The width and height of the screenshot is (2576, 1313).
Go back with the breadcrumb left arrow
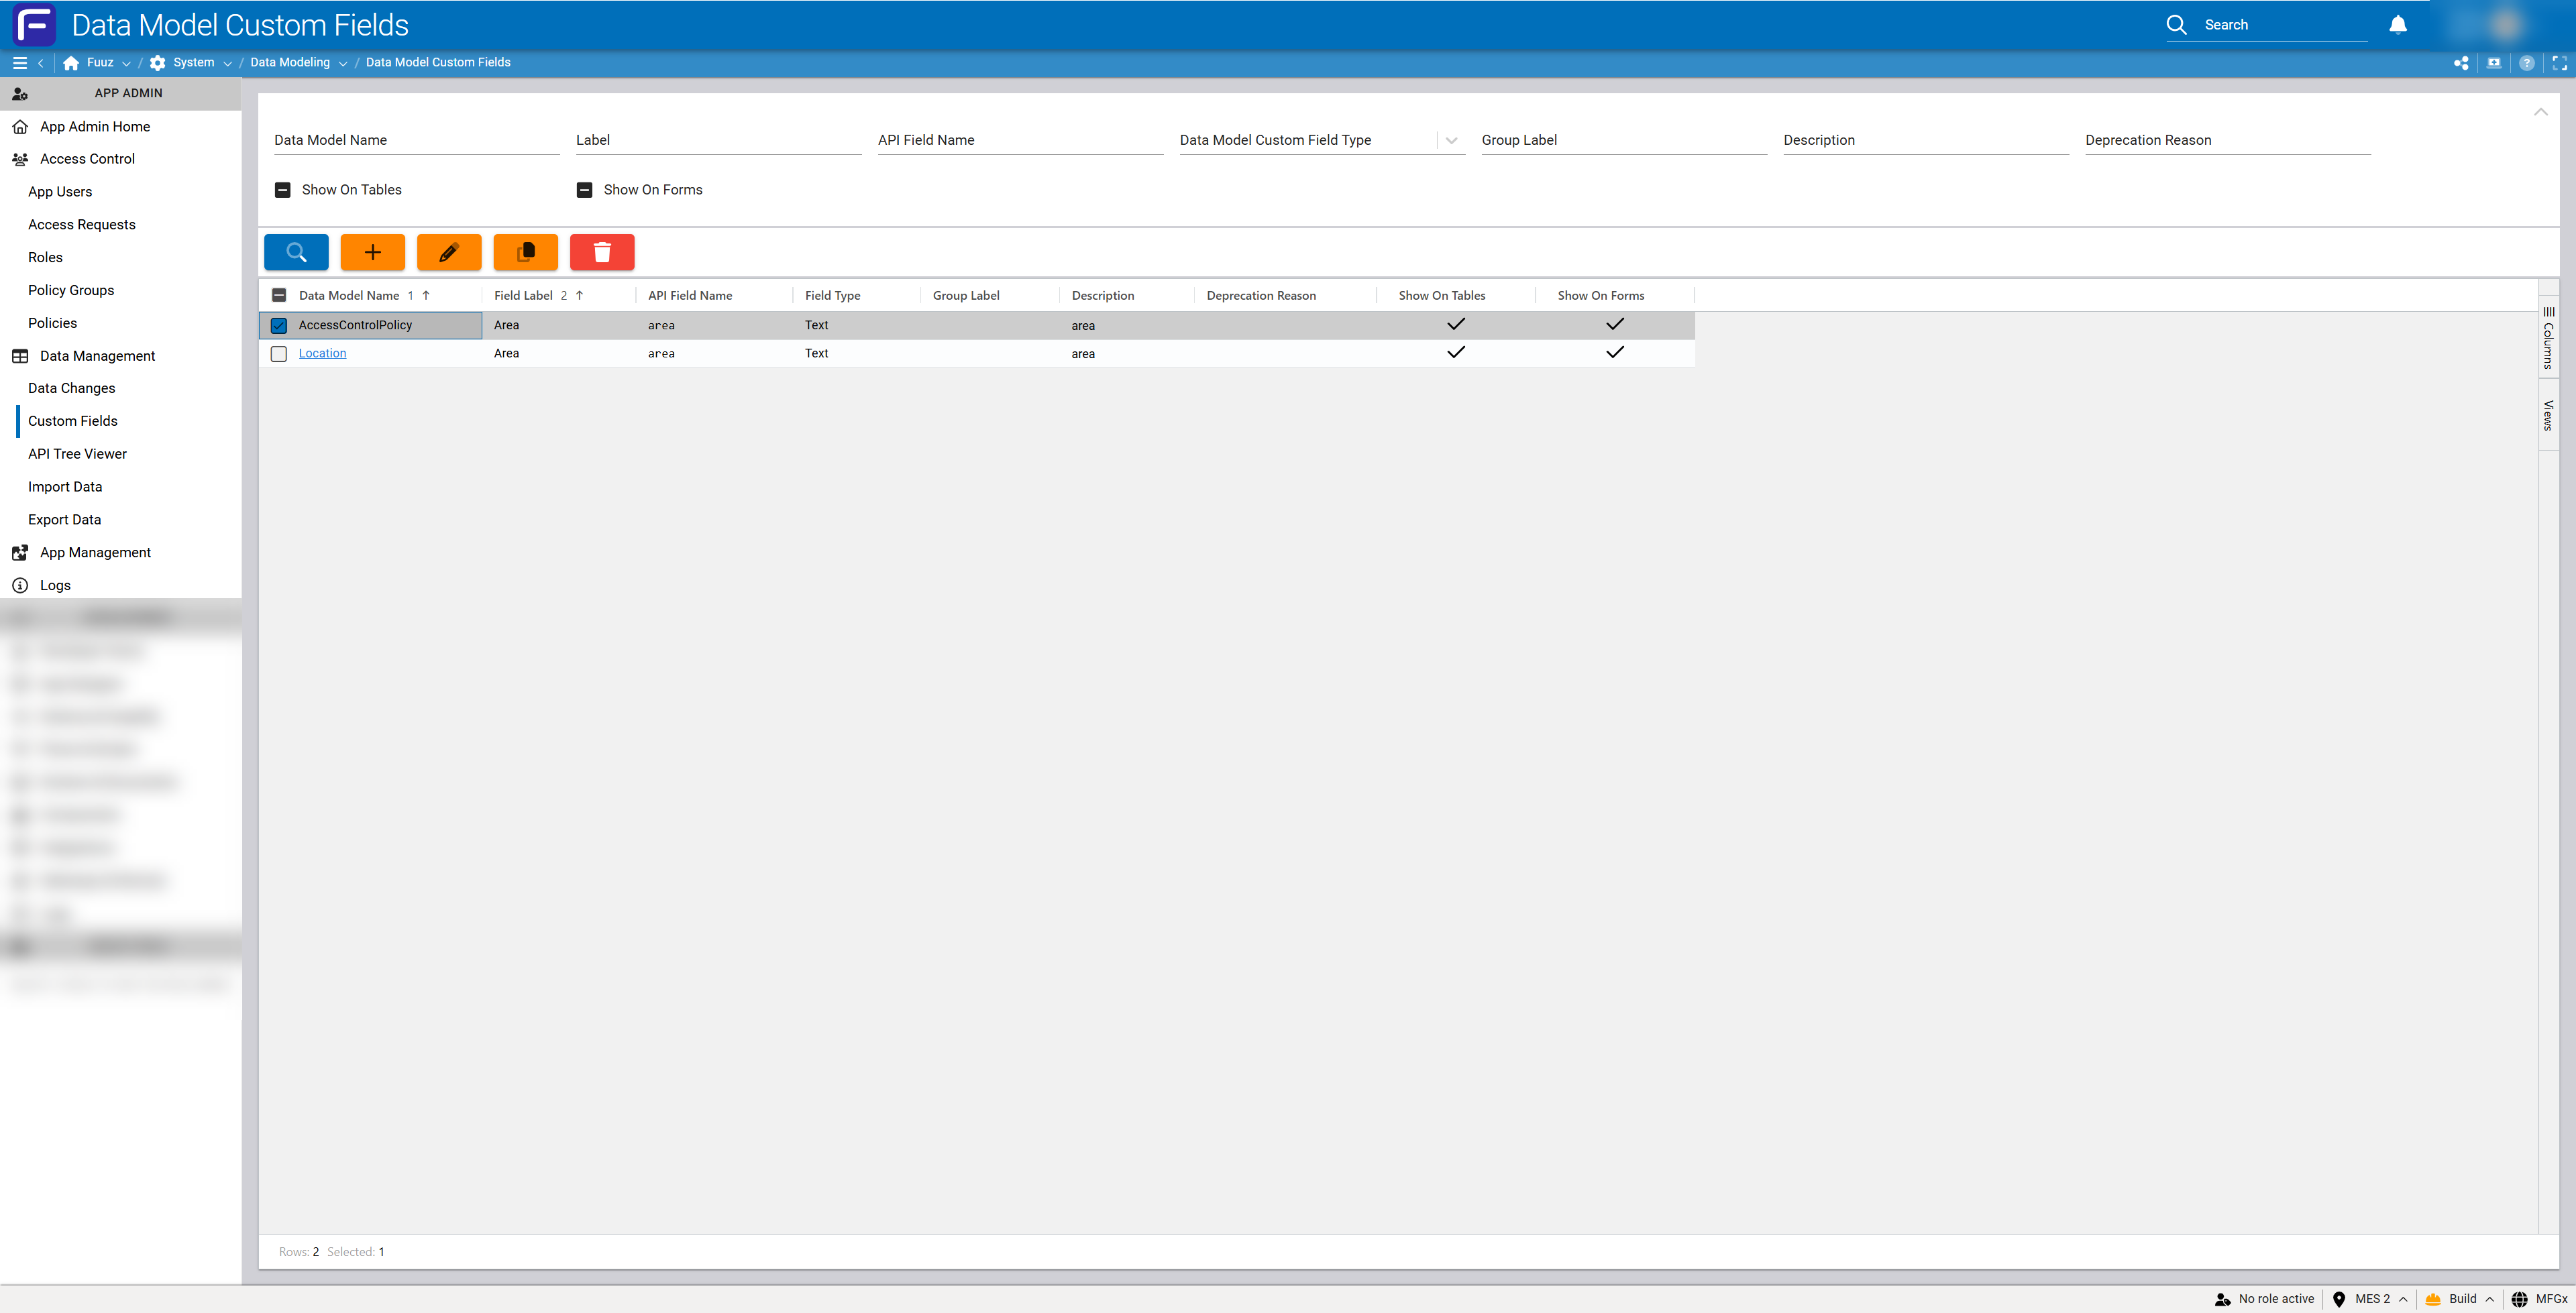(x=40, y=62)
